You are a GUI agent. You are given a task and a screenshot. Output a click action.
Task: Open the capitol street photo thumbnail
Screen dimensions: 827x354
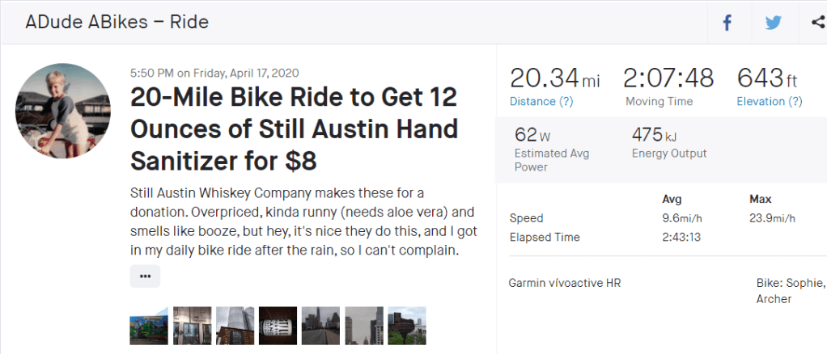pos(363,326)
